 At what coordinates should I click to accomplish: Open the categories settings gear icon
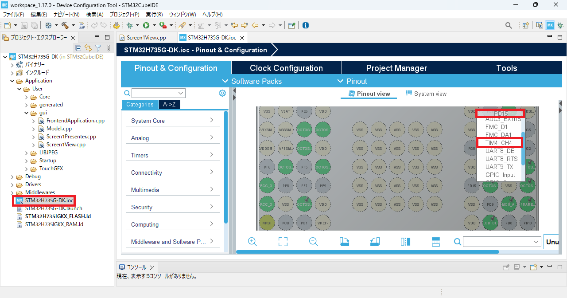222,93
